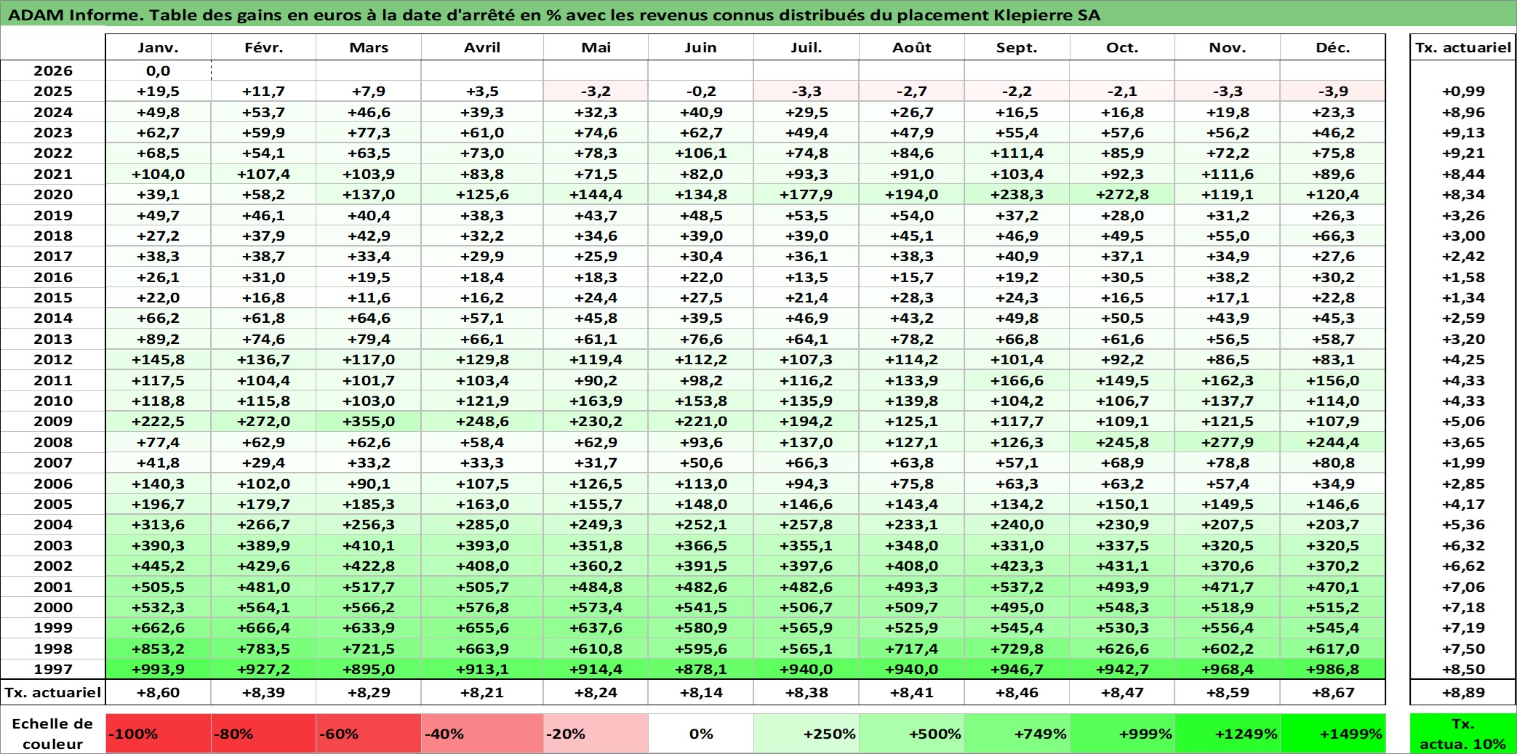Click the 2020 row label
Viewport: 1517px width, 754px height.
[x=53, y=194]
